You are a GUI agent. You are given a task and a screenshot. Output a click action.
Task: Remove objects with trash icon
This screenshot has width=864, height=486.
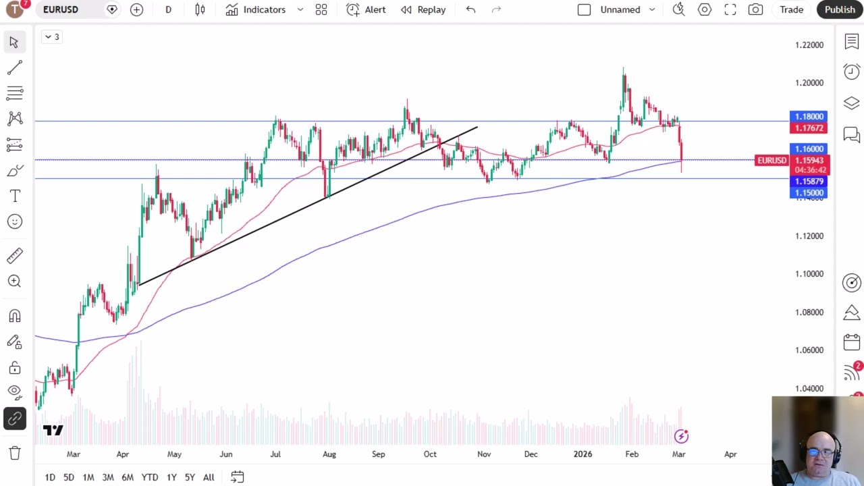tap(14, 453)
